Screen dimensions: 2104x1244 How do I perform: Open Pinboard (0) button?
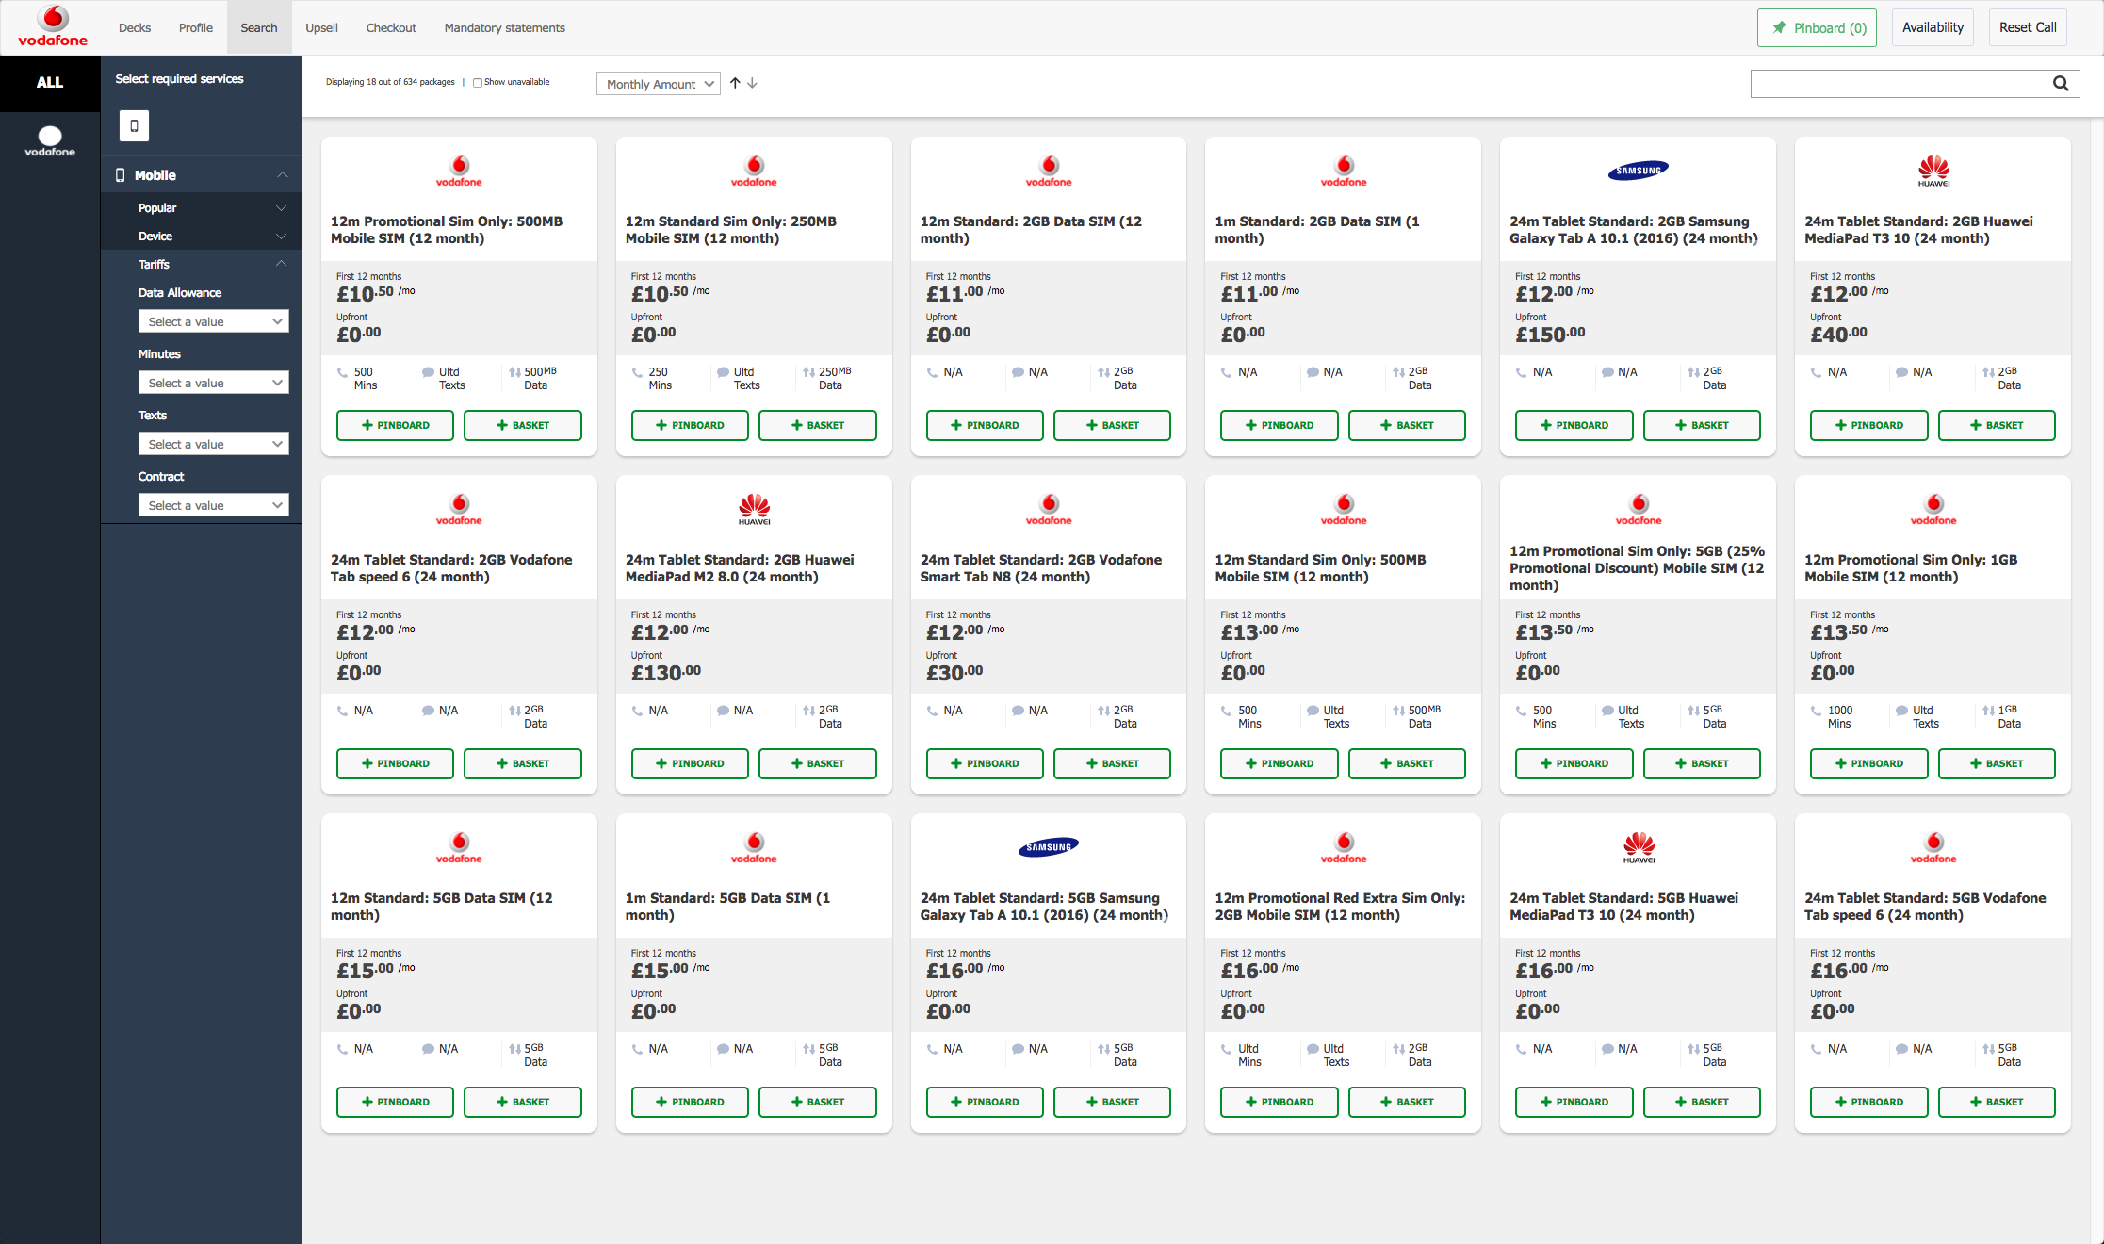coord(1817,27)
